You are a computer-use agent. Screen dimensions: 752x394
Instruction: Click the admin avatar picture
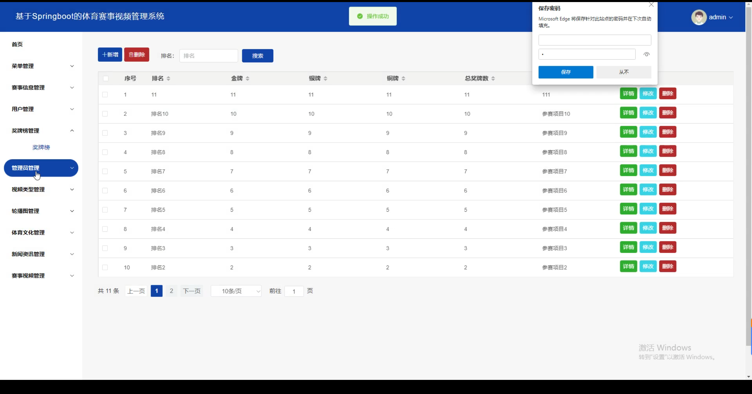[x=699, y=17]
